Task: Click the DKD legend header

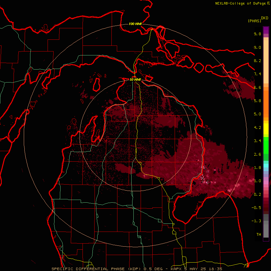Action: pos(265,18)
